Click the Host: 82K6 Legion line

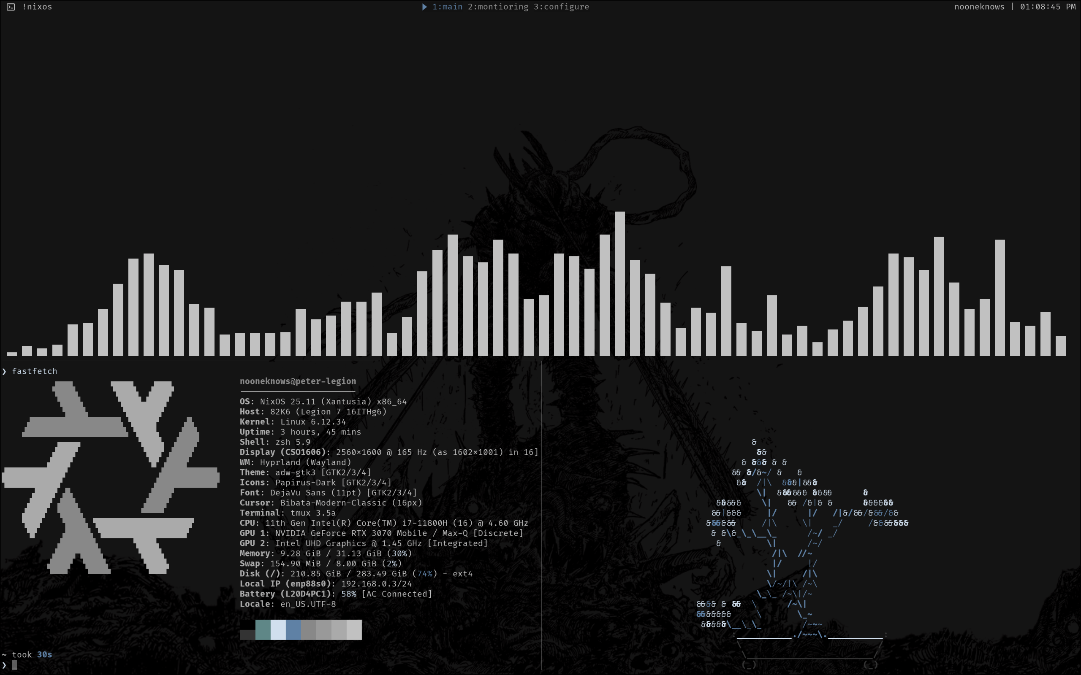(x=313, y=412)
